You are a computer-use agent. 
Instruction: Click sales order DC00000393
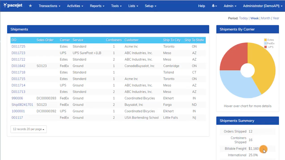click(x=46, y=98)
